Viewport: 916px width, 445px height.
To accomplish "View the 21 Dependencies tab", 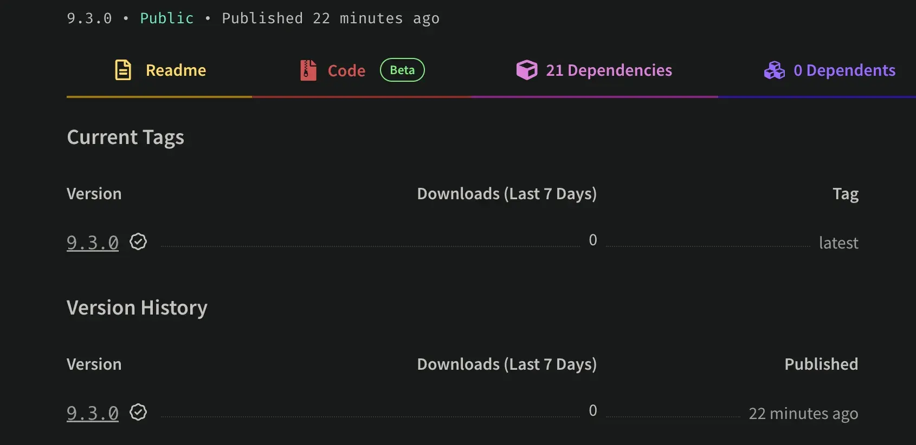I will tap(609, 70).
